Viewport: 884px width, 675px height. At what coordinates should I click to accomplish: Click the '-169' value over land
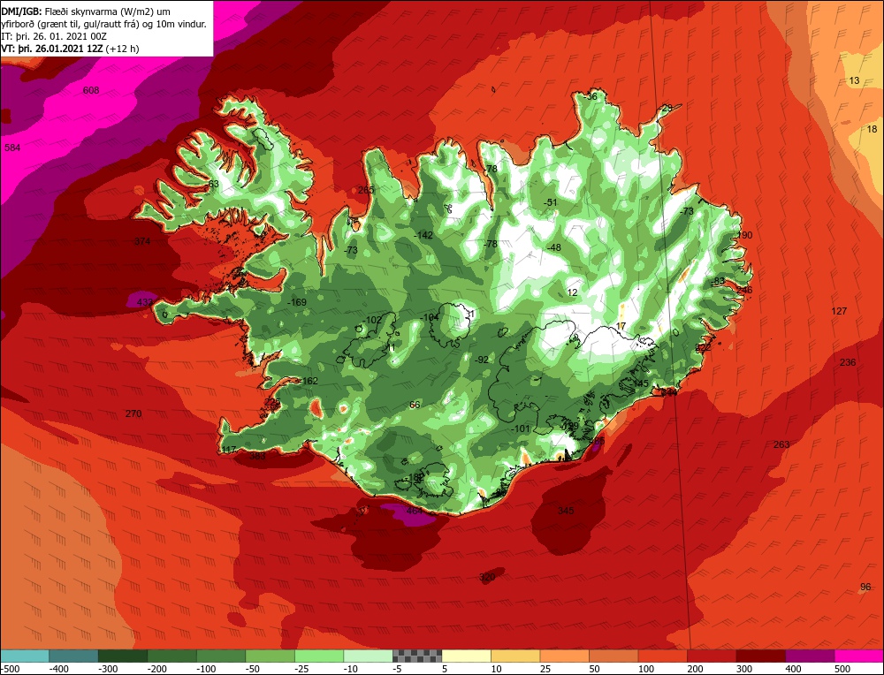pyautogui.click(x=296, y=302)
